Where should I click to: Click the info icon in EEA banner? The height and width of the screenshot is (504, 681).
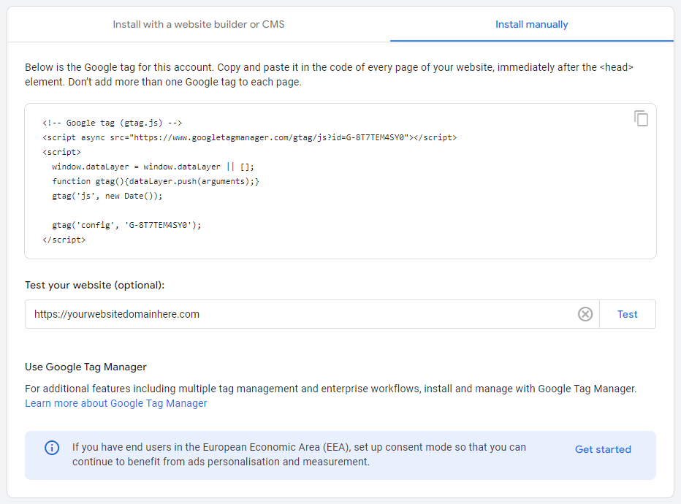click(52, 447)
